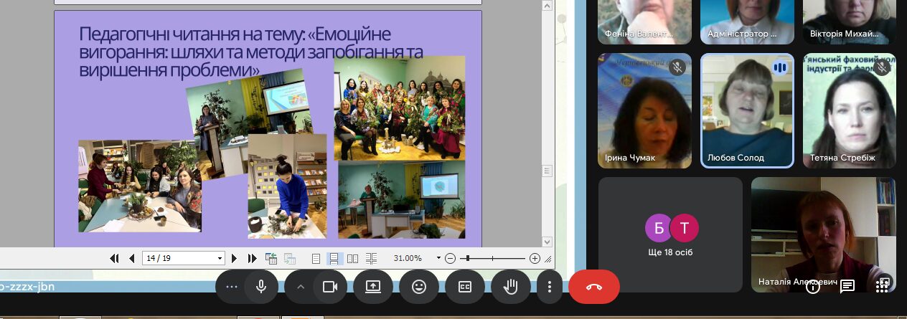Open meeting details info icon
Screen dimensions: 907x319
[812, 287]
